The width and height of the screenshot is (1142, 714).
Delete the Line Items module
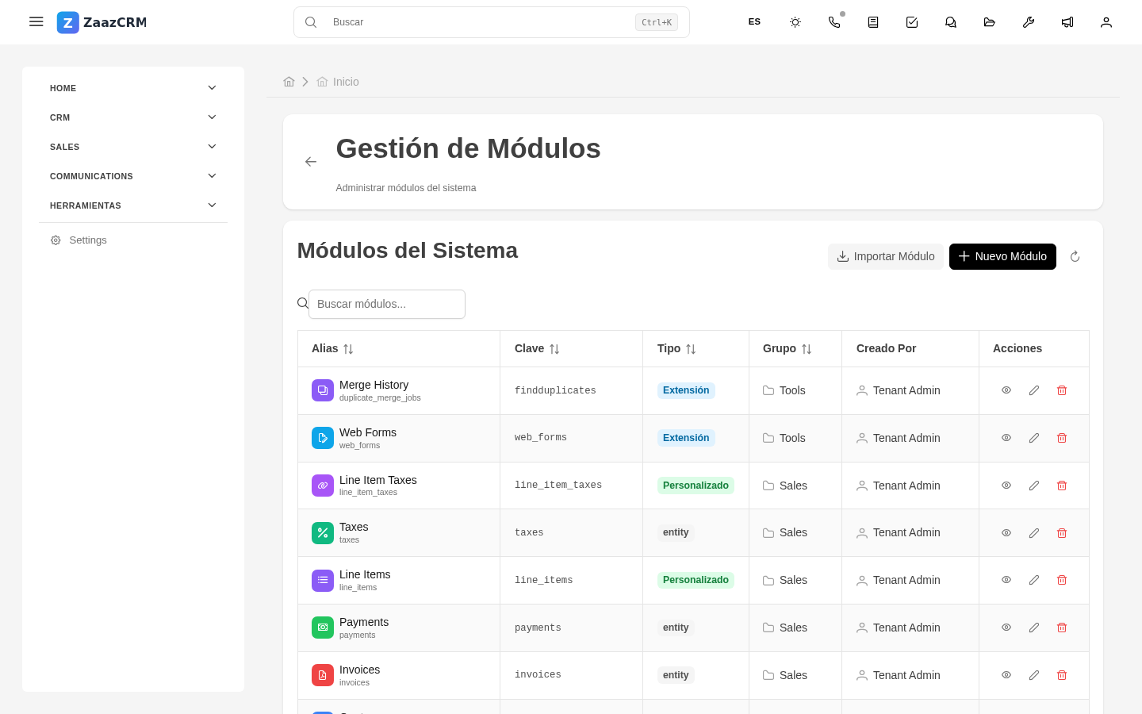[1062, 580]
